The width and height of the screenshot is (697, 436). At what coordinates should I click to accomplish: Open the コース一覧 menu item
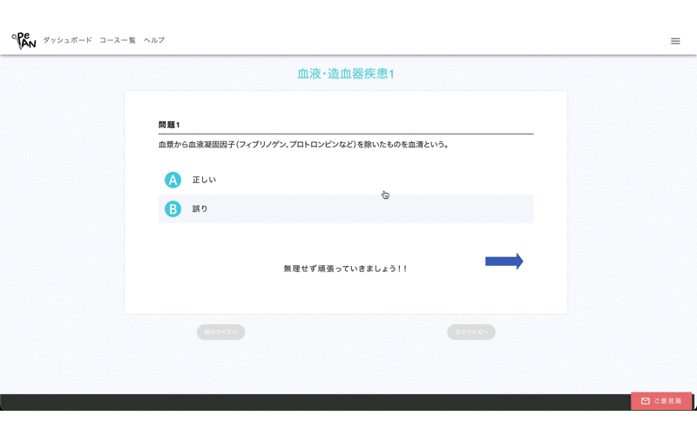coord(118,40)
